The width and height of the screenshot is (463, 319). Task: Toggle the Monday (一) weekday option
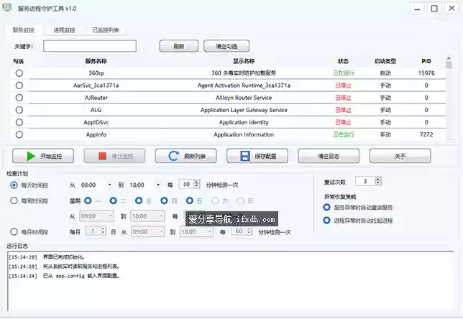(x=88, y=200)
